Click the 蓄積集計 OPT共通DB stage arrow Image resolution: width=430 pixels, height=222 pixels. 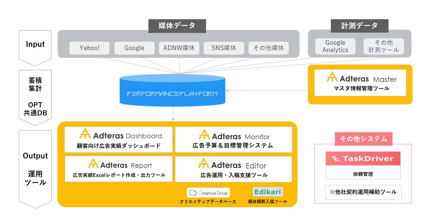[35, 98]
